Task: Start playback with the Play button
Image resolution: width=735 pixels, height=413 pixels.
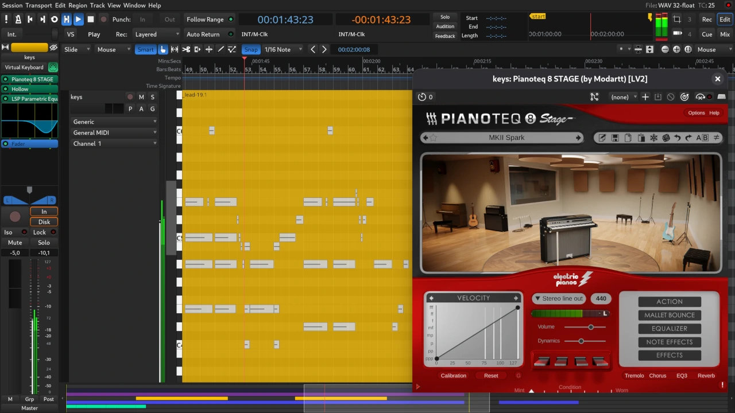Action: (x=78, y=19)
